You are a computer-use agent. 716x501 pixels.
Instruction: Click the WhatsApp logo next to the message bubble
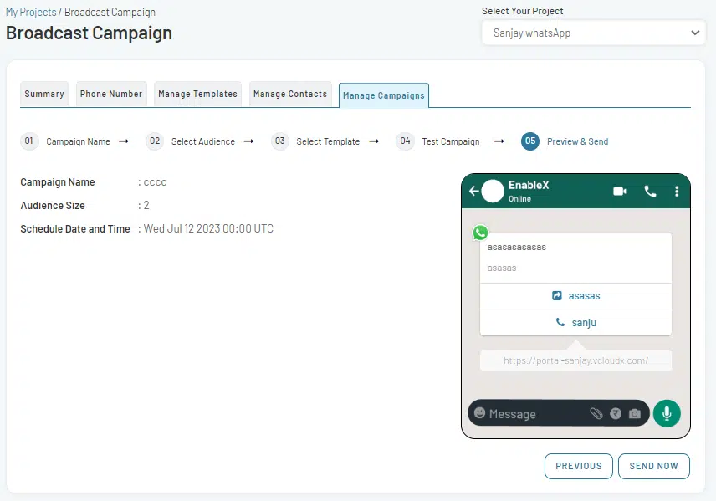[x=480, y=233]
